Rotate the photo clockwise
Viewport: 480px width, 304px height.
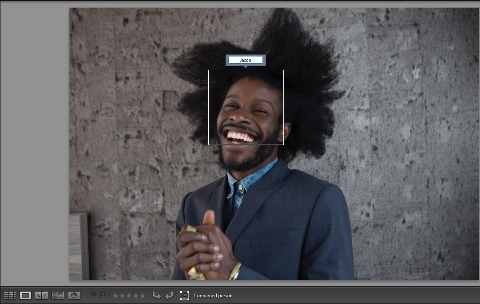(169, 295)
